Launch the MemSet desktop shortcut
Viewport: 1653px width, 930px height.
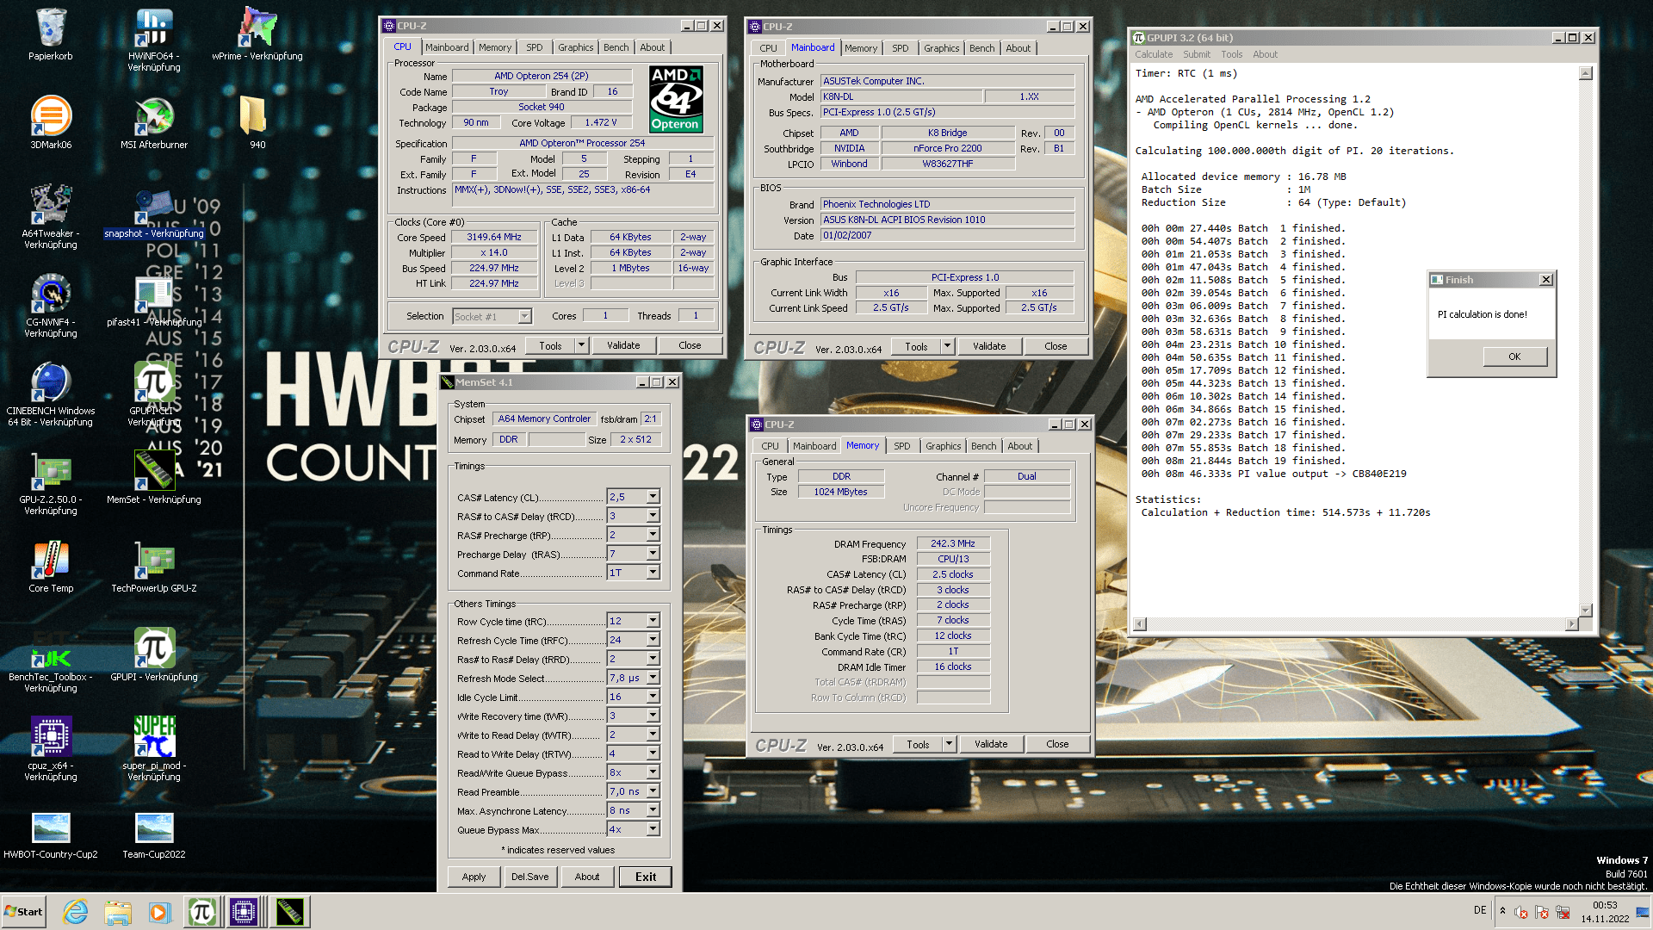tap(154, 476)
